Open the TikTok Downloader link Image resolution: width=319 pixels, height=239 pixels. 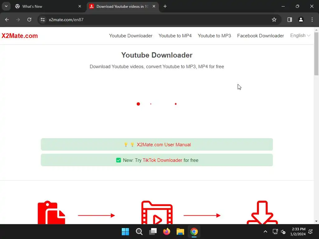click(162, 160)
